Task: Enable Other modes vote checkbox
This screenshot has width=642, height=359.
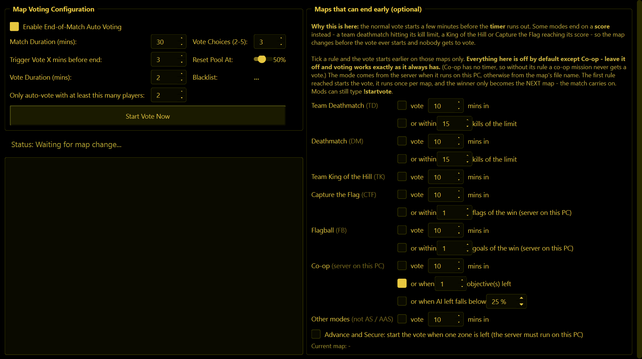Action: point(402,319)
